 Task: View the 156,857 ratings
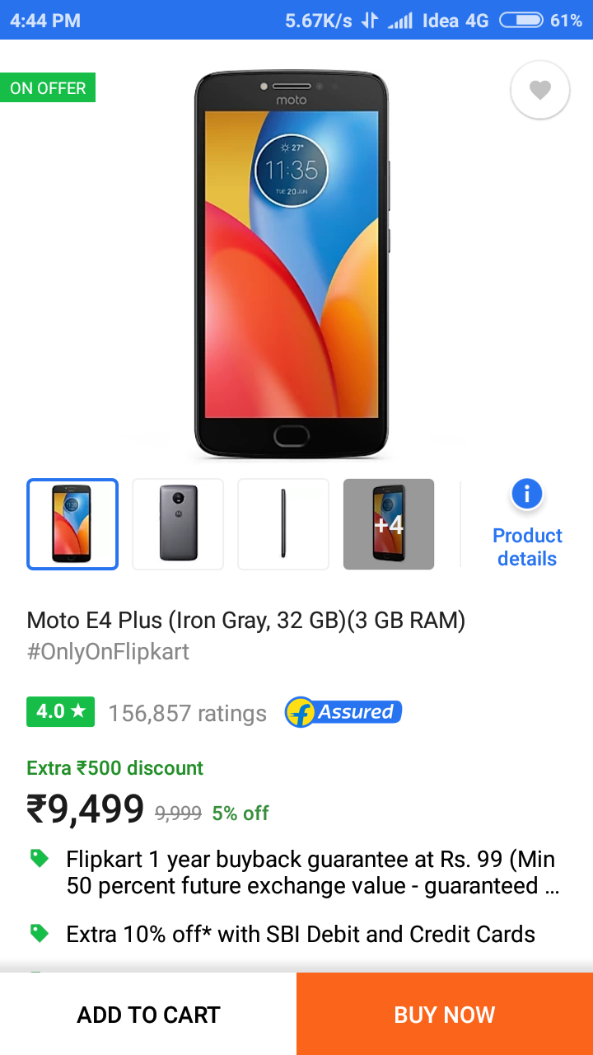pos(188,714)
